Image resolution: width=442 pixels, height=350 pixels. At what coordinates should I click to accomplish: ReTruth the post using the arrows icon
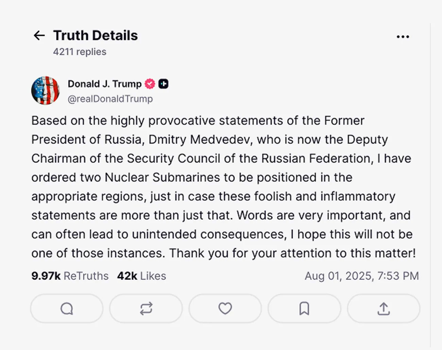coord(146,309)
